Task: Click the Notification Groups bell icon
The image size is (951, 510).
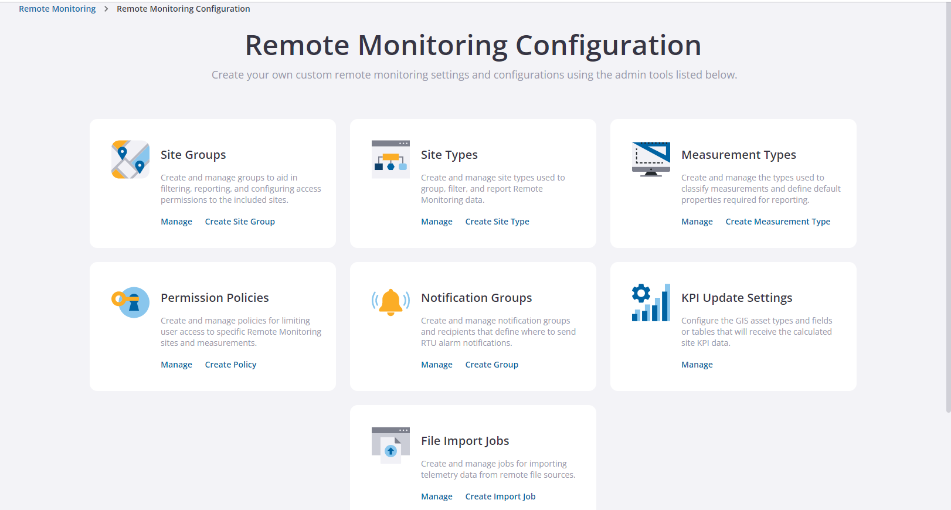Action: pyautogui.click(x=390, y=302)
